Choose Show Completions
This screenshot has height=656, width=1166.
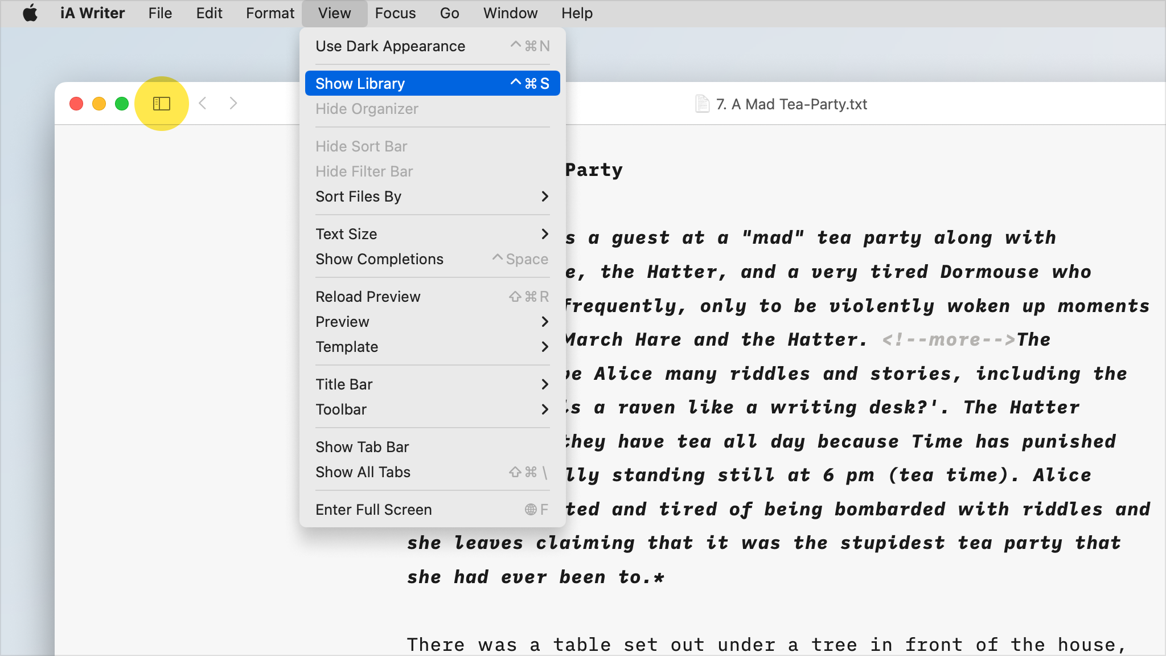point(432,259)
